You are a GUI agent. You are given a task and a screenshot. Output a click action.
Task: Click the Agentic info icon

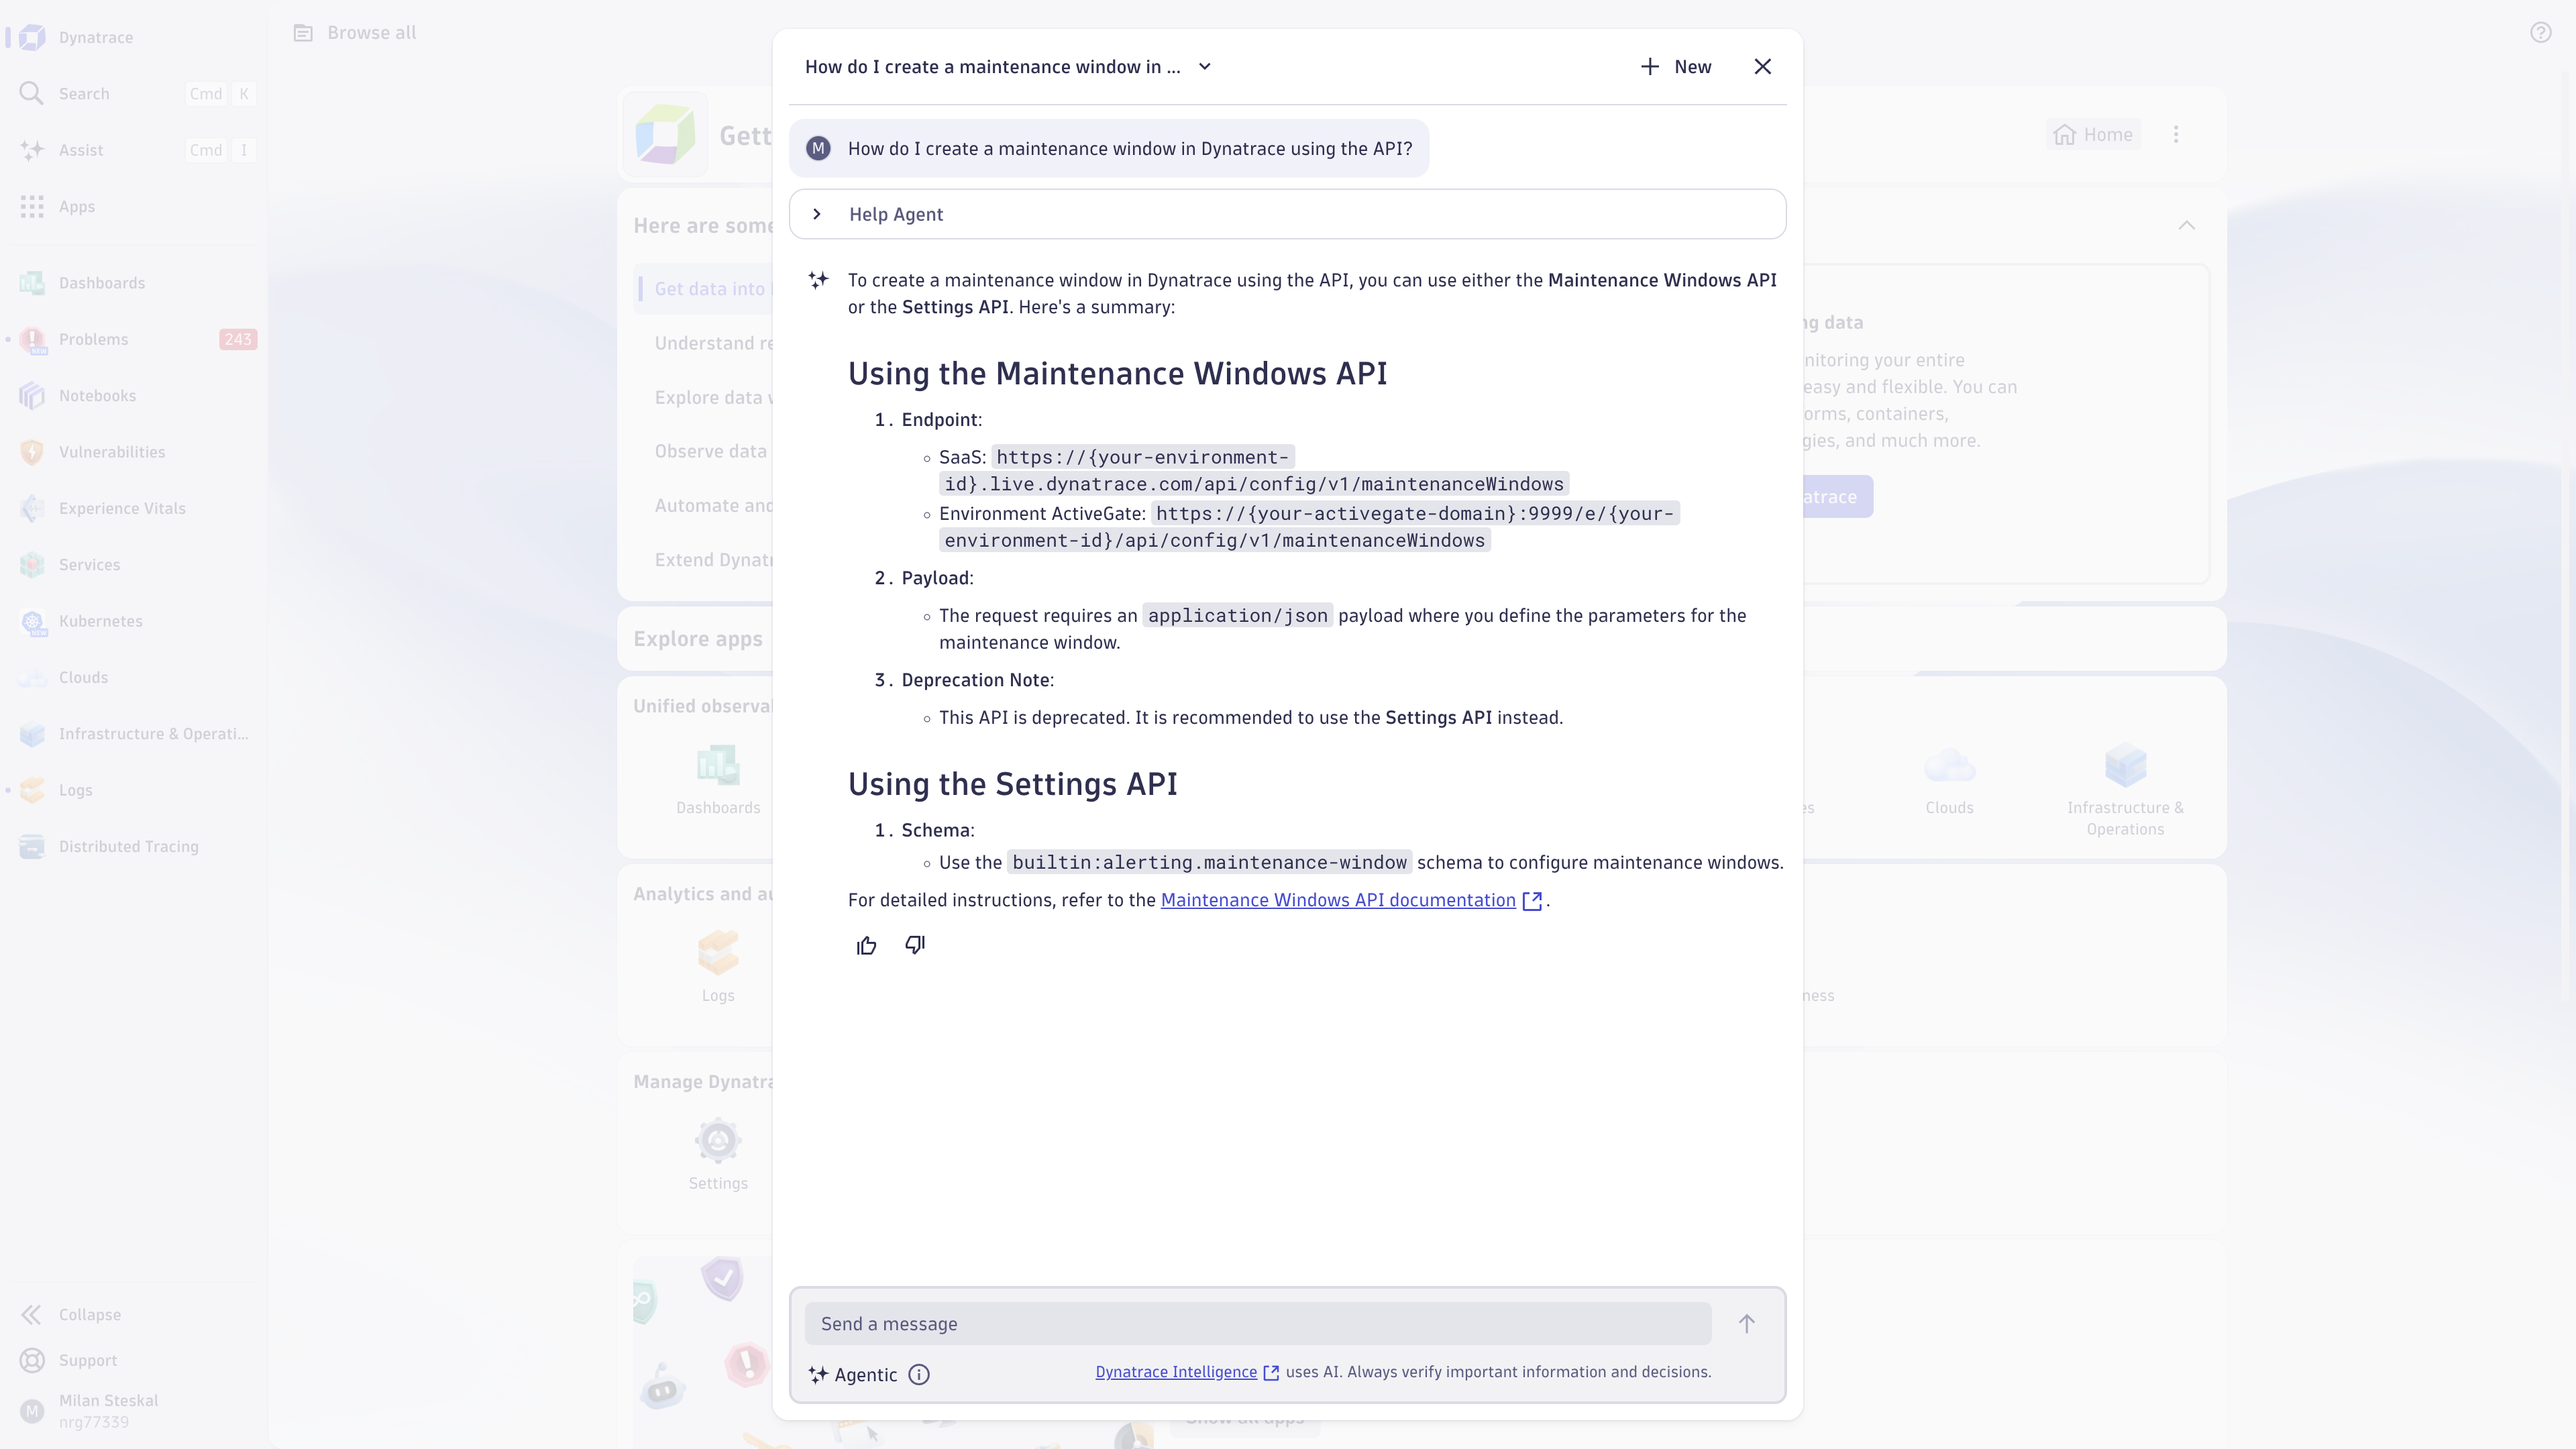919,1375
